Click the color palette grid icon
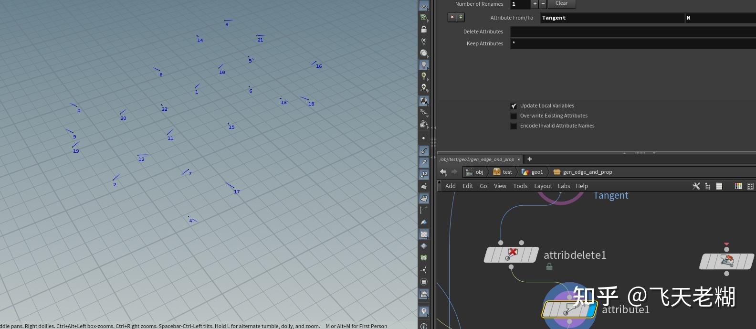 click(738, 186)
